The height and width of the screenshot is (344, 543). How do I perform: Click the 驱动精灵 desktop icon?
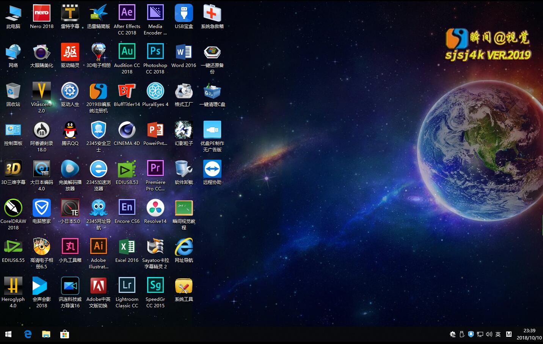point(70,52)
